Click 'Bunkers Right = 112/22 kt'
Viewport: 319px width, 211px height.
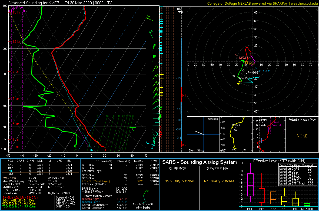pyautogui.click(x=105, y=199)
